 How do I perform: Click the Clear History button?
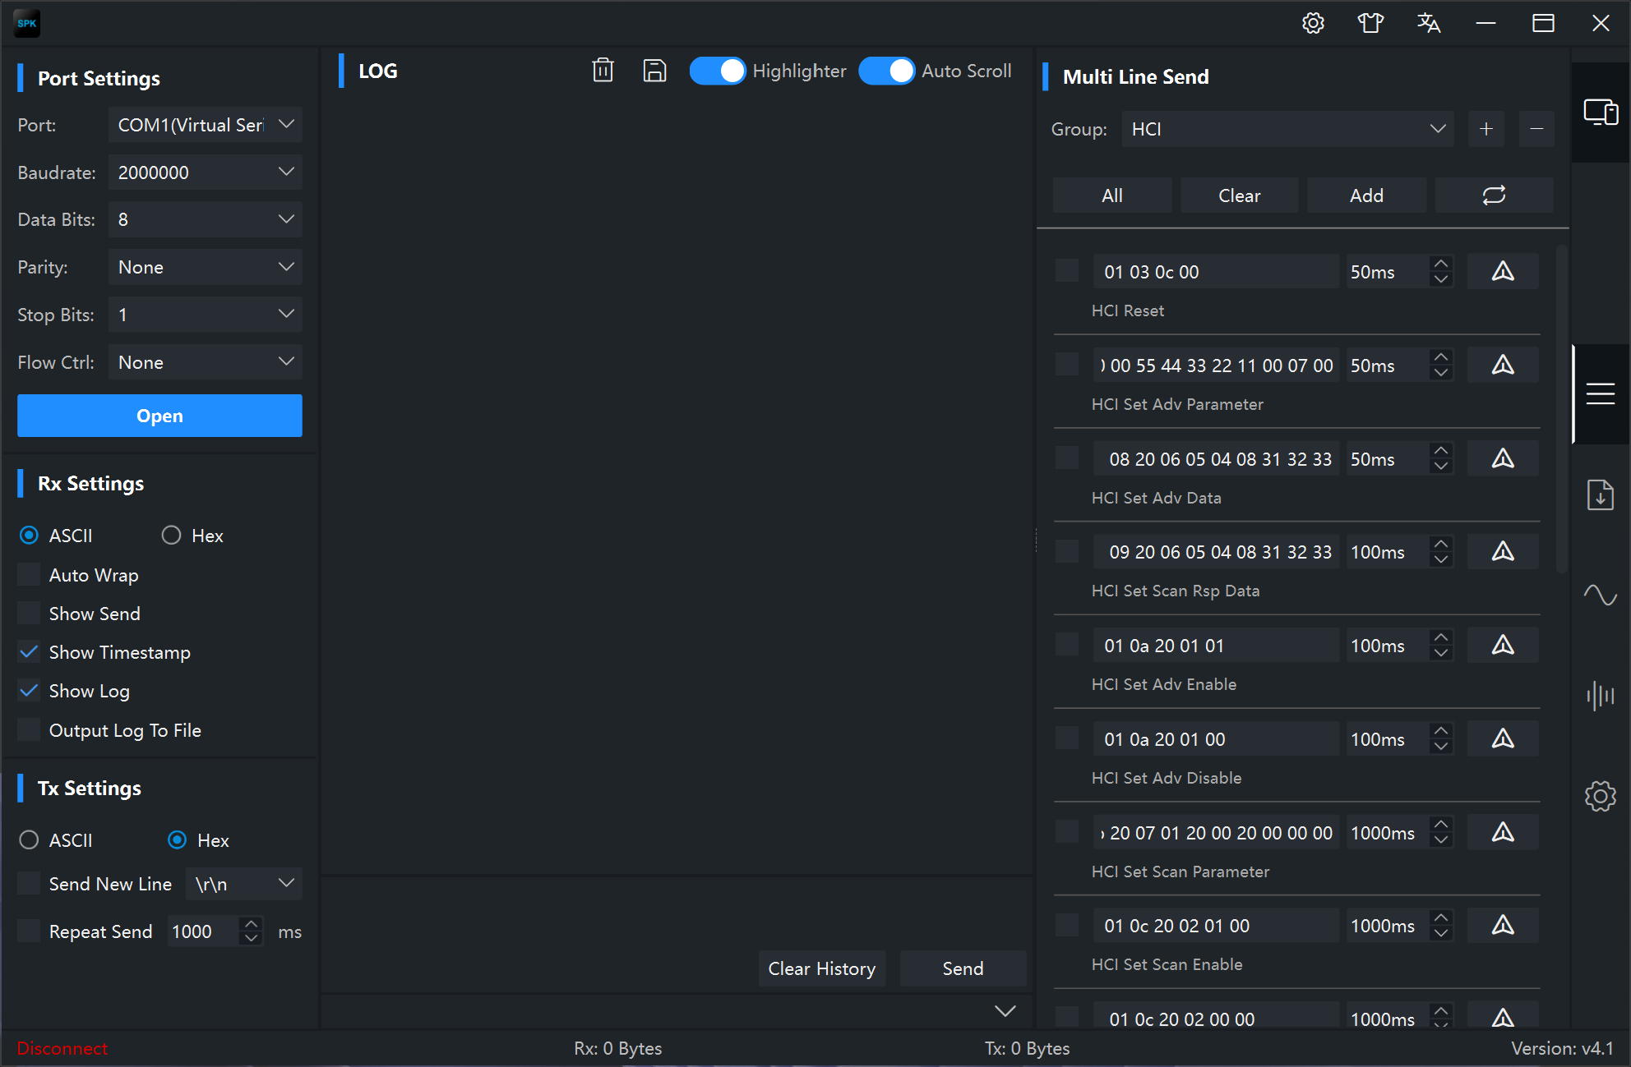(821, 968)
